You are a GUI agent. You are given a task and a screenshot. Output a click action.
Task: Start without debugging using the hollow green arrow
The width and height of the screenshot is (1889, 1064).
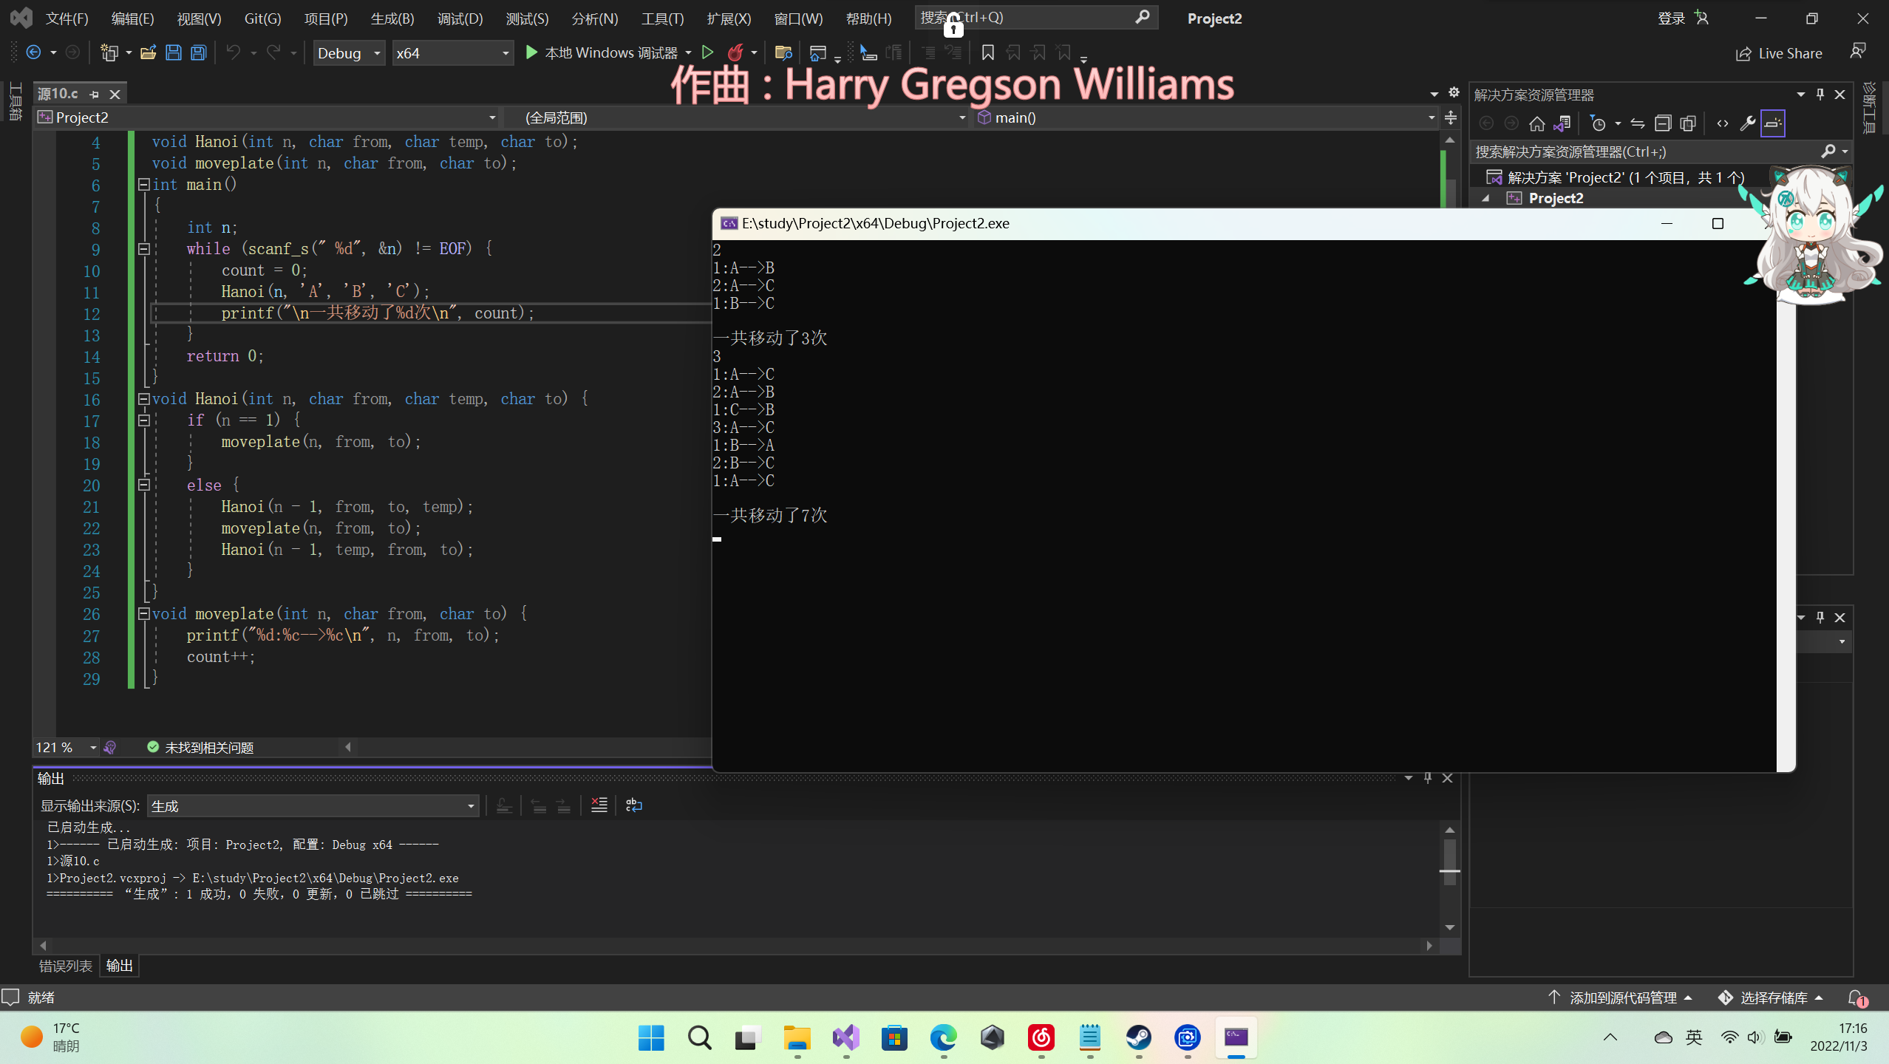707,52
